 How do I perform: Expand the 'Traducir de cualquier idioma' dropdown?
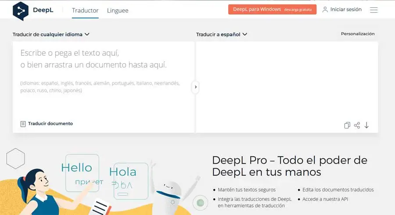[51, 34]
